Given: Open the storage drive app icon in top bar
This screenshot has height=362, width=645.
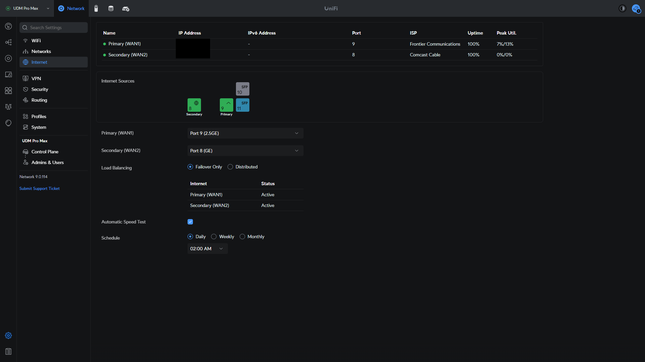Looking at the screenshot, I should [x=111, y=8].
